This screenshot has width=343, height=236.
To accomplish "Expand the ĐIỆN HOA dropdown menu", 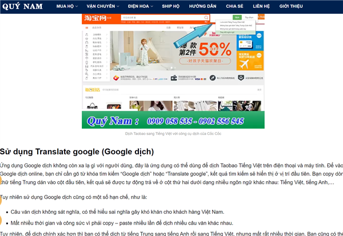I will click(x=141, y=6).
